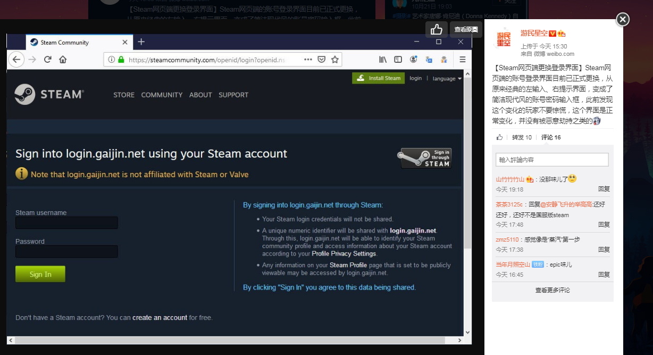This screenshot has height=355, width=653.
Task: Click the Firefox back arrow
Action: click(x=16, y=60)
